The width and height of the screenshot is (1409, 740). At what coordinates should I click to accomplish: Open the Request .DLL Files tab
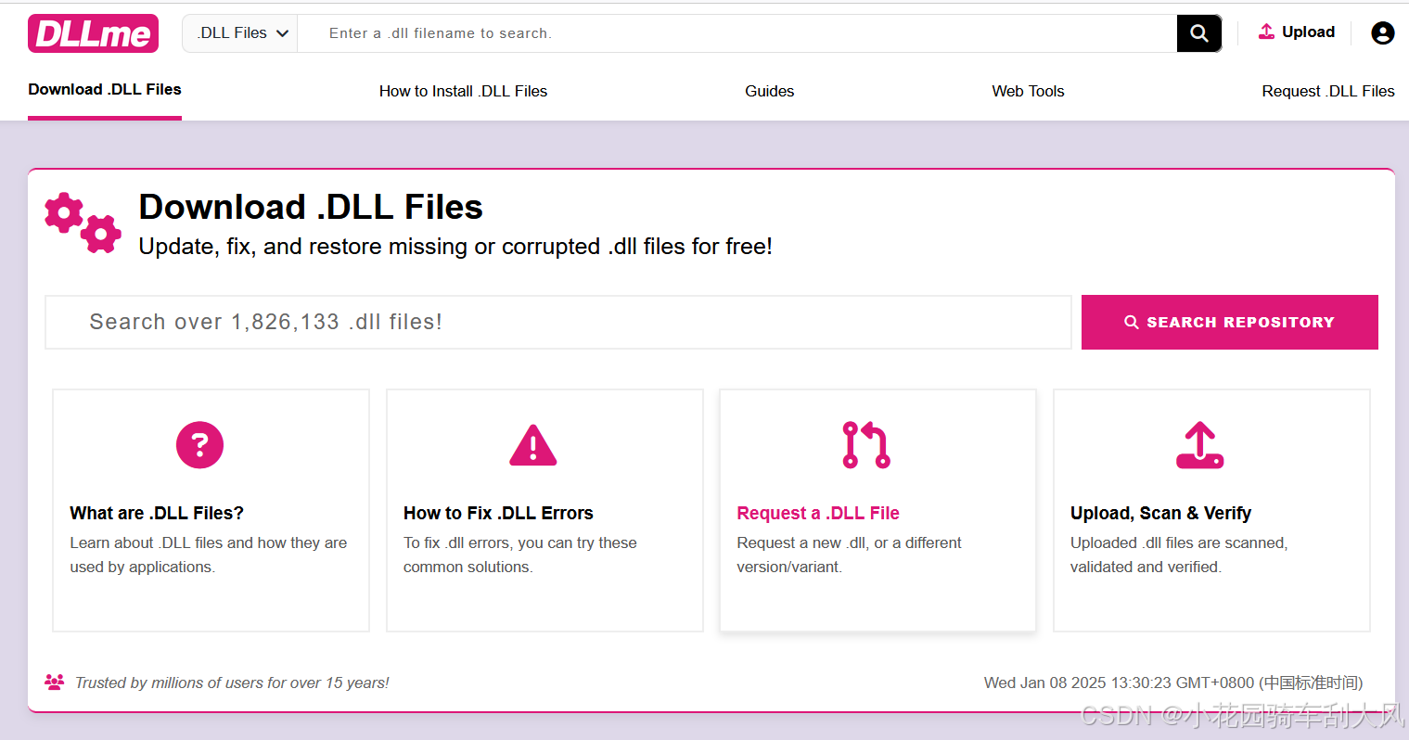(1327, 91)
